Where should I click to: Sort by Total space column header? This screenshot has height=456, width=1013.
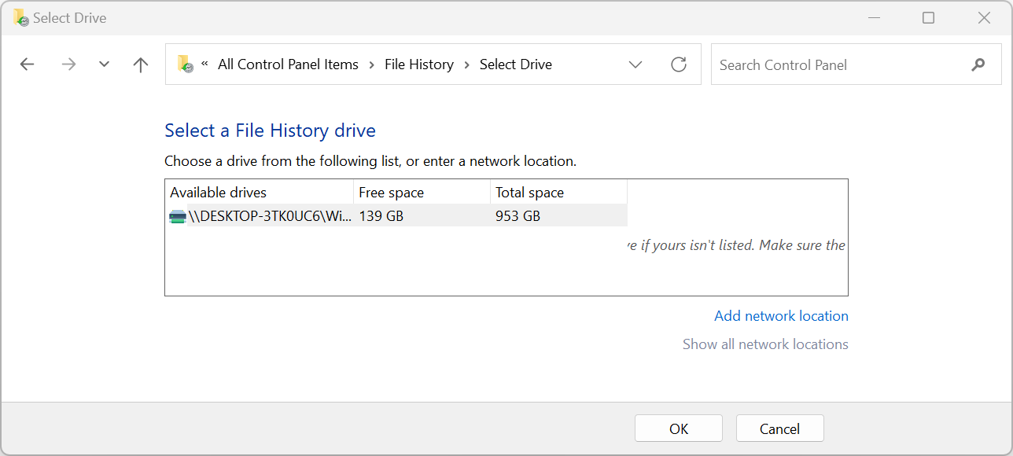coord(558,193)
